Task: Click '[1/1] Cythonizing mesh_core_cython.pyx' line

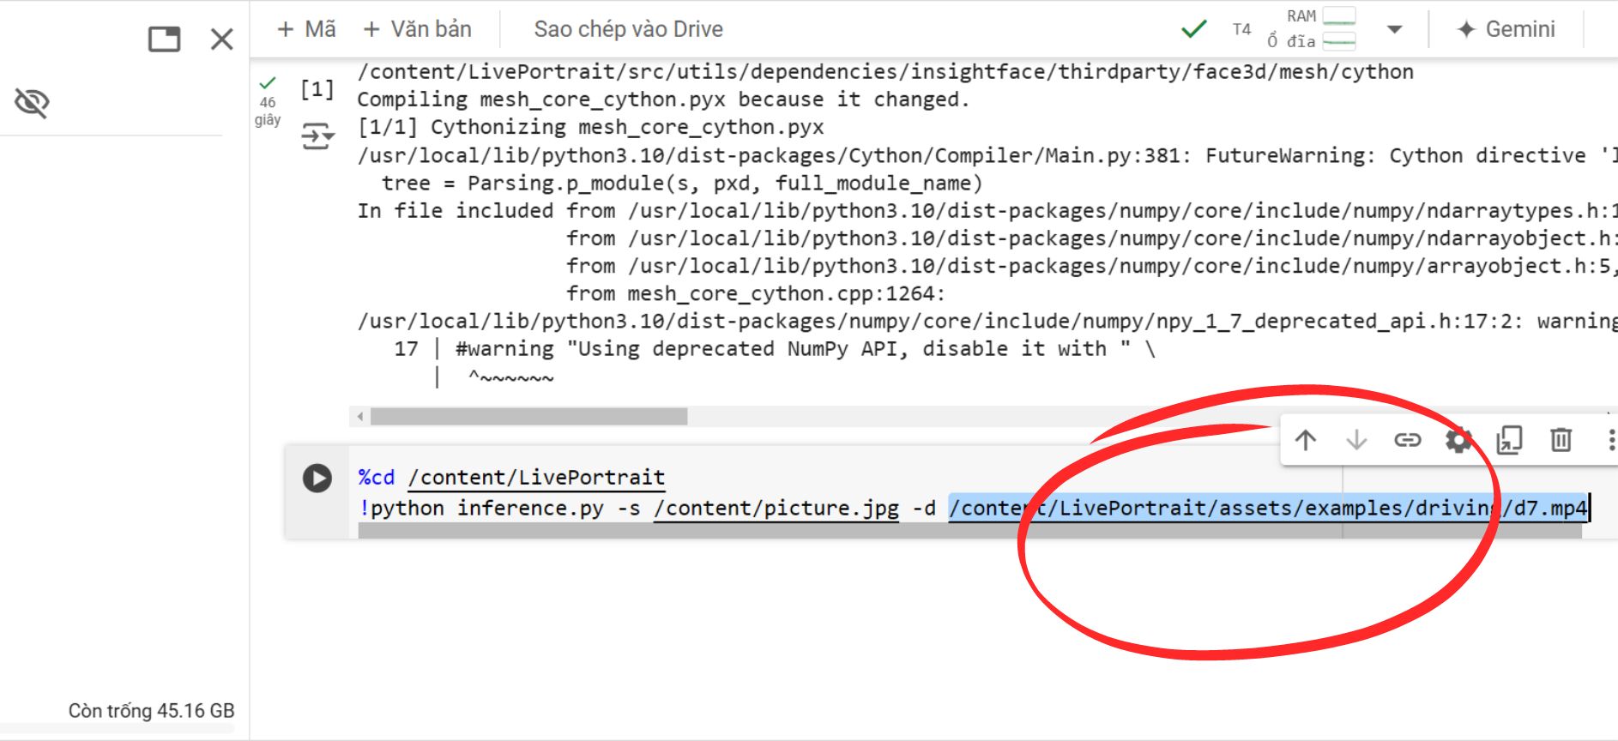Action: tap(590, 127)
